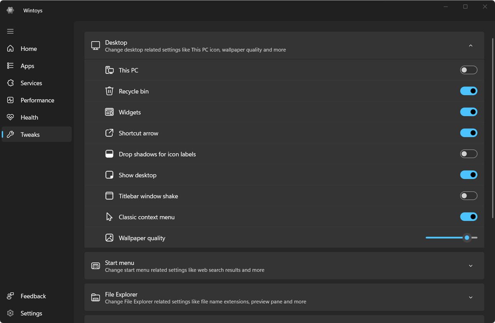Click the This PC computer icon
Viewport: 495px width, 323px height.
109,70
